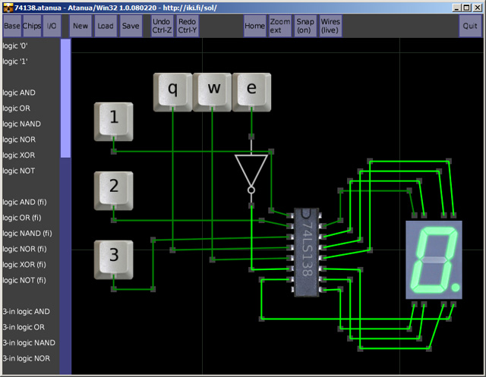Pick 'logic NAND' from the parts list
Screen dimensions: 486x377
[21, 124]
